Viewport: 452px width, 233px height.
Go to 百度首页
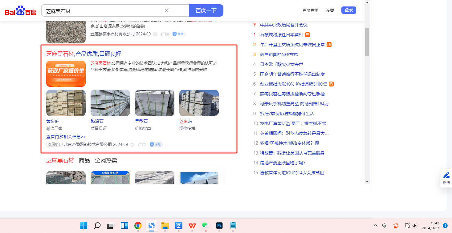(311, 10)
